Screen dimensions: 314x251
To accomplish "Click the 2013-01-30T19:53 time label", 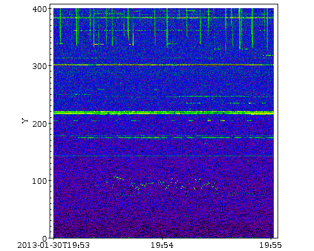I will (53, 245).
